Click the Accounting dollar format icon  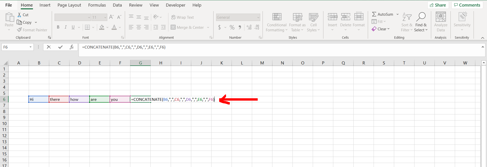pyautogui.click(x=219, y=27)
